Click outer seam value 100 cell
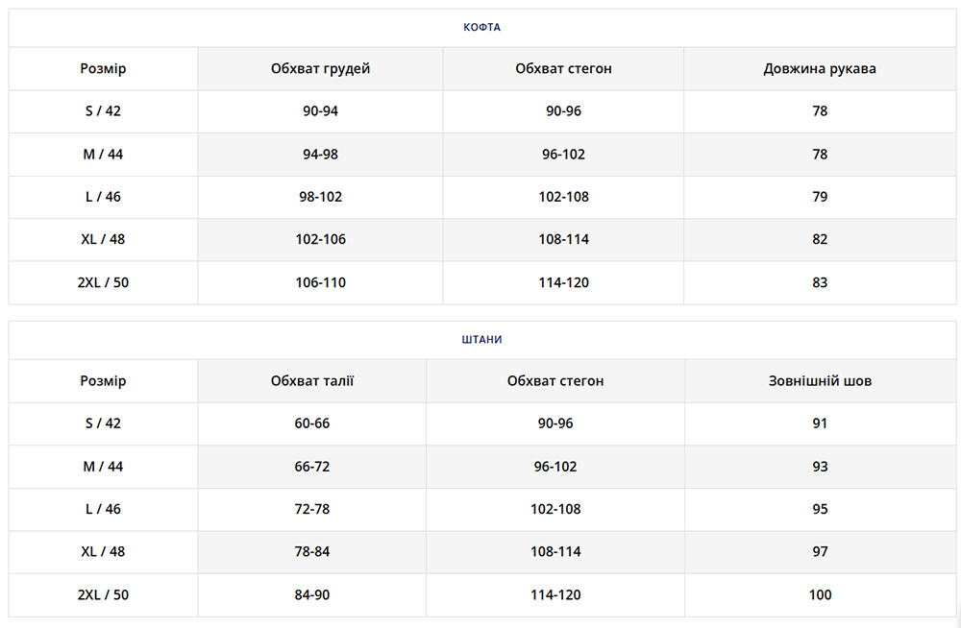Image resolution: width=961 pixels, height=628 pixels. tap(820, 594)
